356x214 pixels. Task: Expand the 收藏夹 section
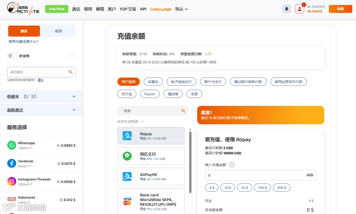pos(41,96)
